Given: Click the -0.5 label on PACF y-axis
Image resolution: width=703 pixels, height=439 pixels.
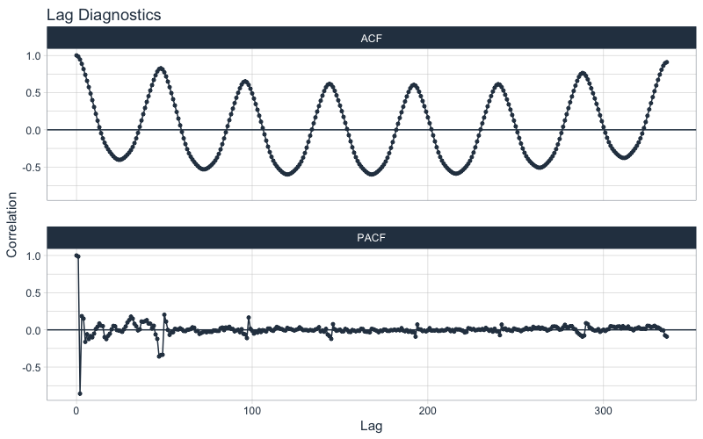Looking at the screenshot, I should (32, 368).
